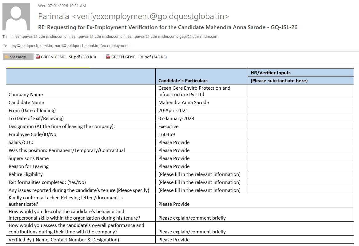Click jay@goldquestglobal.in in the Cc line
Screen dimensions: 359x246
click(x=32, y=46)
